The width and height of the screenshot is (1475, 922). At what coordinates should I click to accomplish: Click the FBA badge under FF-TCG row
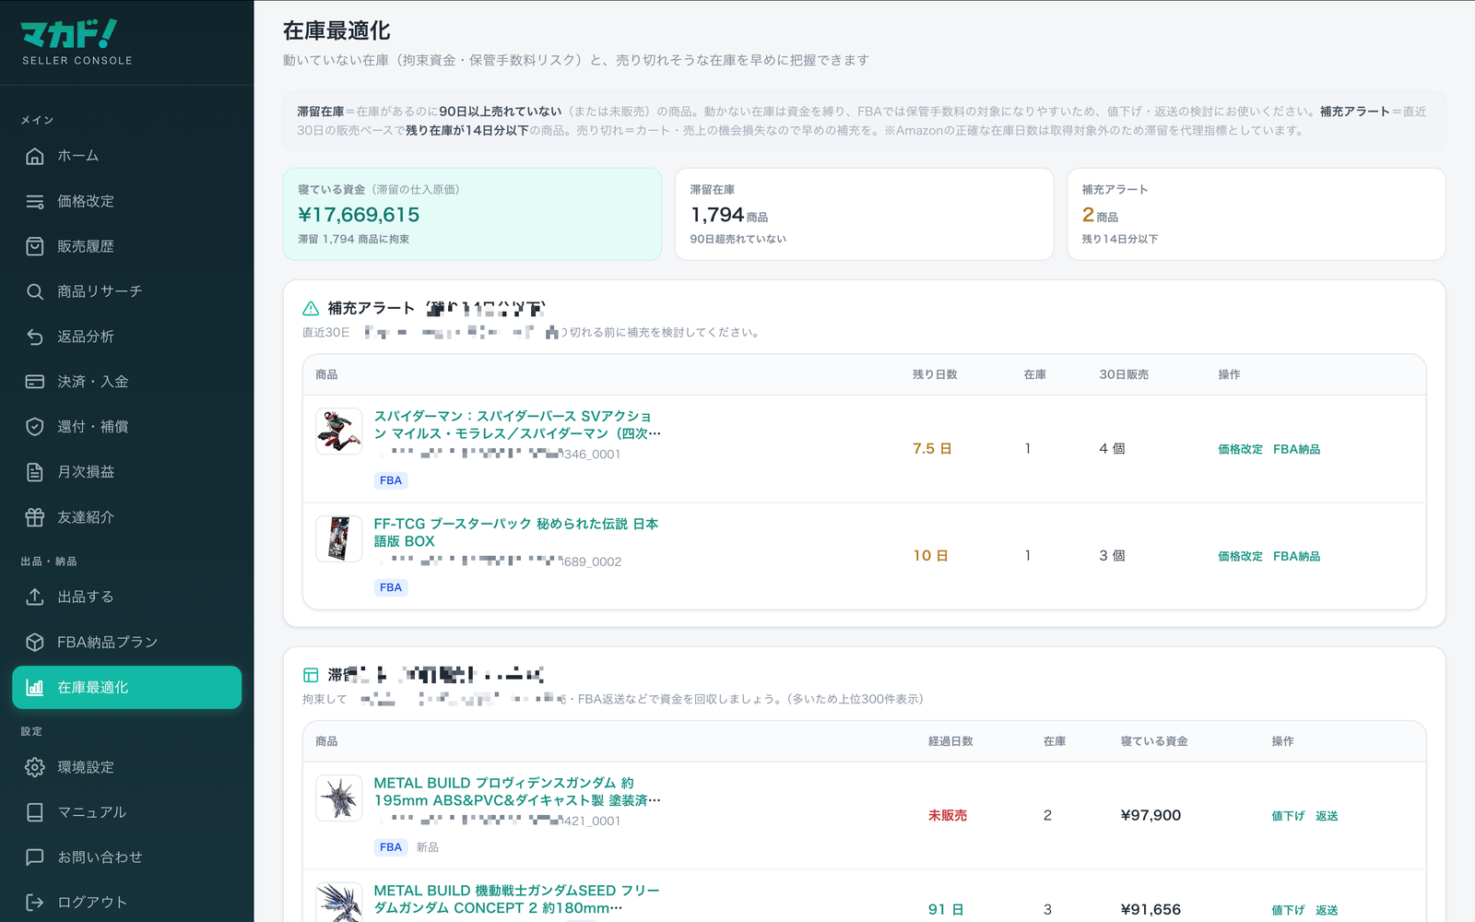point(391,587)
